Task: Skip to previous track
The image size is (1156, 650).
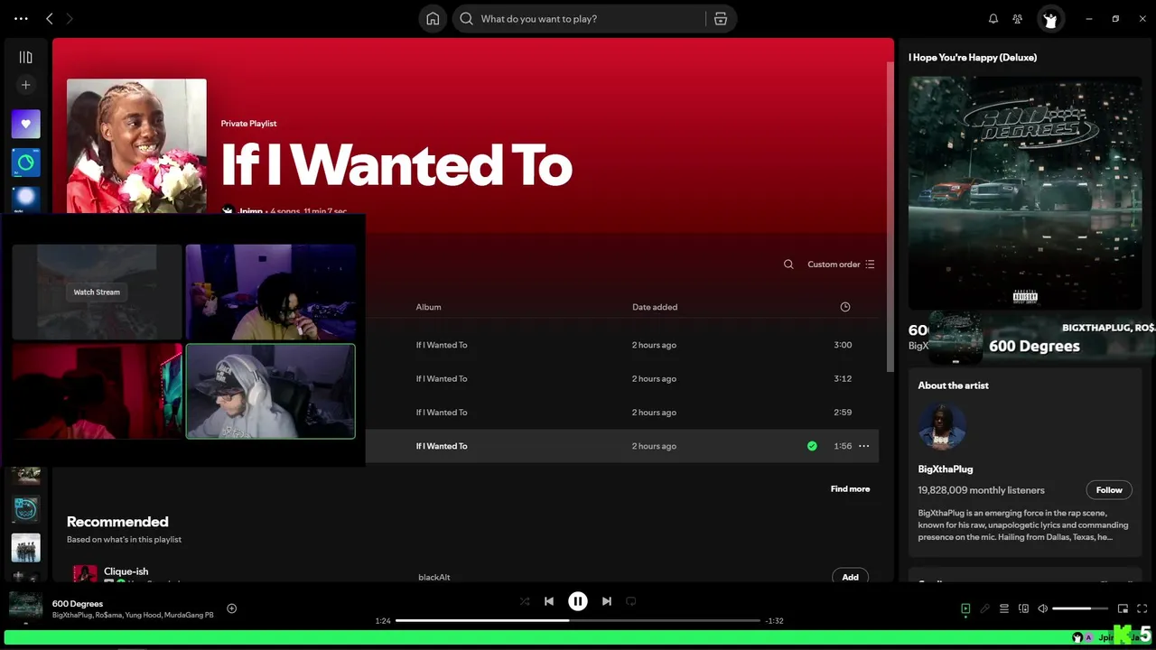Action: [549, 601]
